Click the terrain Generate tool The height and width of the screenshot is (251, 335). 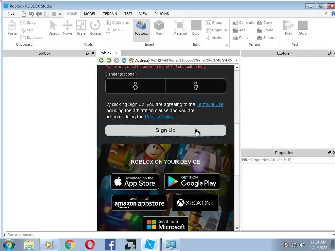click(x=243, y=23)
